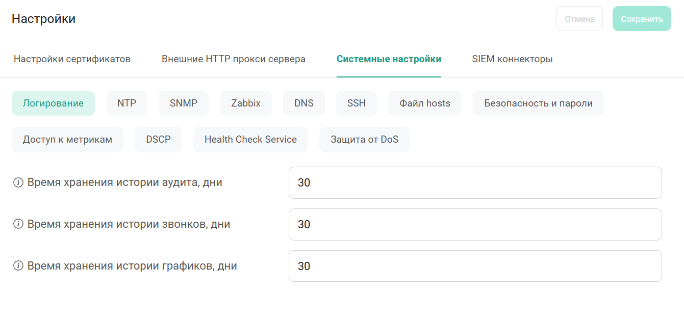Show the SNMP settings section
Image resolution: width=684 pixels, height=320 pixels.
[184, 103]
